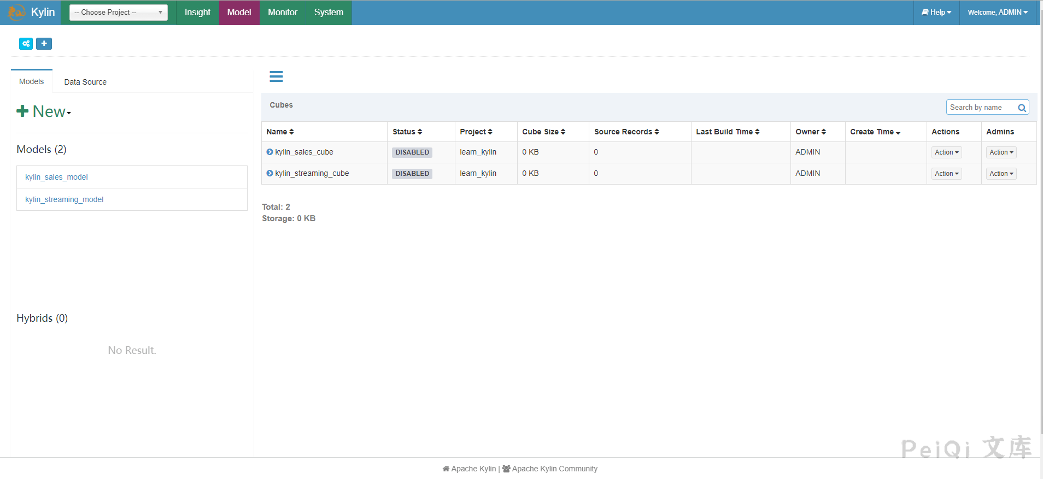Click the search magnifier icon in Cubes
Viewport: 1043px width, 479px height.
pyautogui.click(x=1021, y=108)
